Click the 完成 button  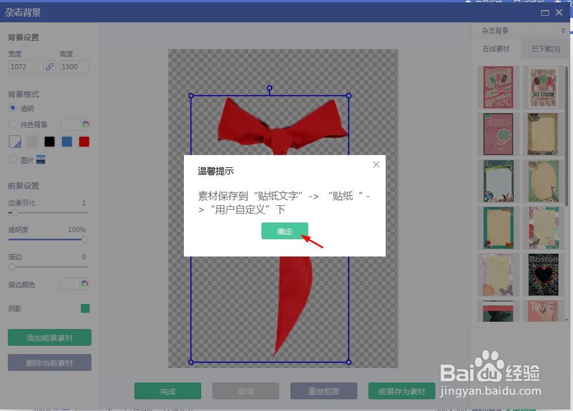tap(168, 392)
